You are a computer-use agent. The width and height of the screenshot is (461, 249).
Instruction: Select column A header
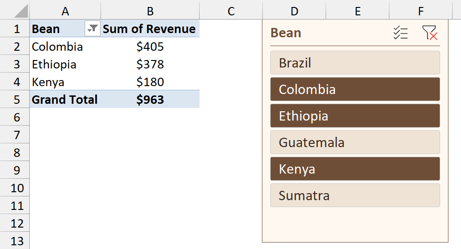pyautogui.click(x=65, y=11)
